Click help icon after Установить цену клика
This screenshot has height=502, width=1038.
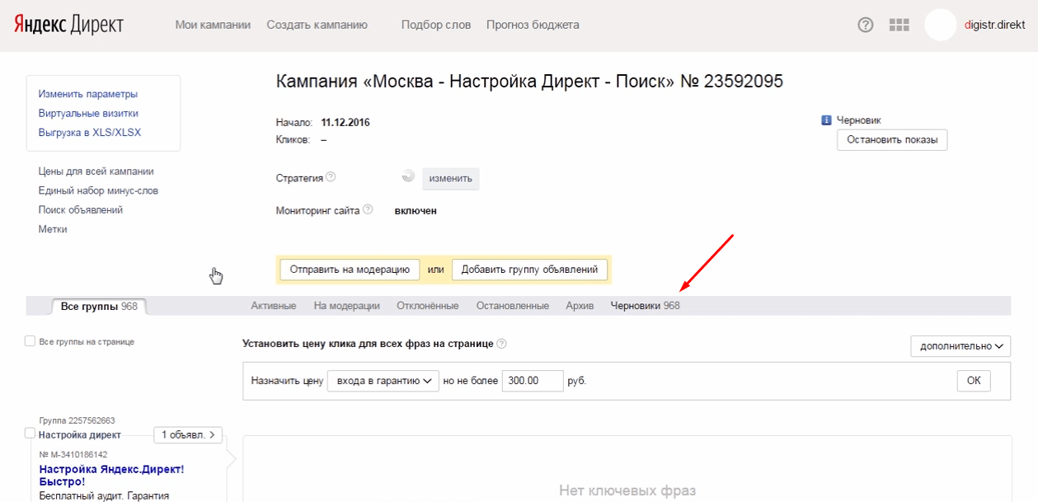point(502,344)
